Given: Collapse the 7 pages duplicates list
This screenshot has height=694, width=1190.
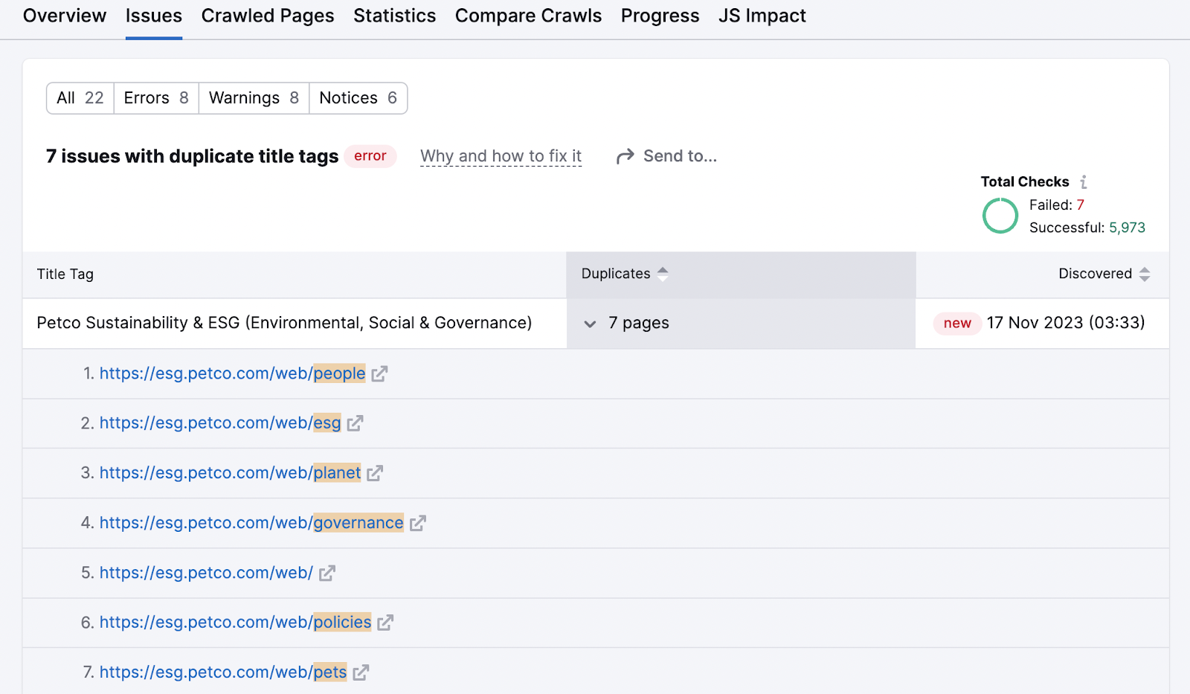Looking at the screenshot, I should point(589,324).
